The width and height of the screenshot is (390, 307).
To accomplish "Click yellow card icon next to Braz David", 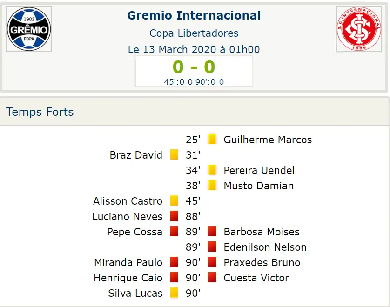I will pyautogui.click(x=174, y=154).
